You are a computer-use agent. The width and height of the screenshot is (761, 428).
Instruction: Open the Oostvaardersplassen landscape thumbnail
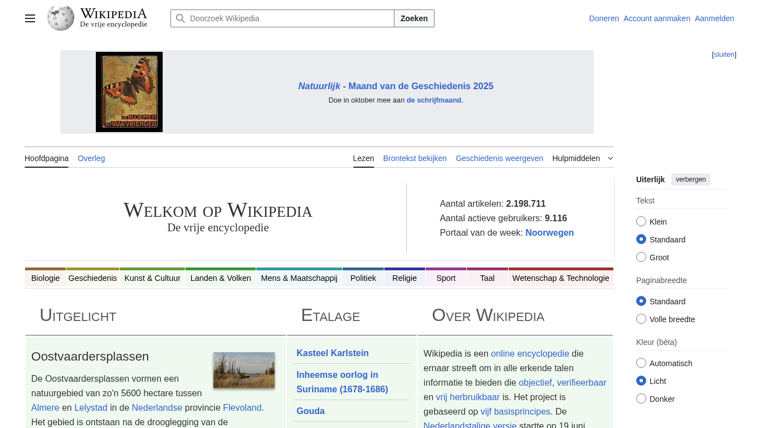tap(244, 370)
